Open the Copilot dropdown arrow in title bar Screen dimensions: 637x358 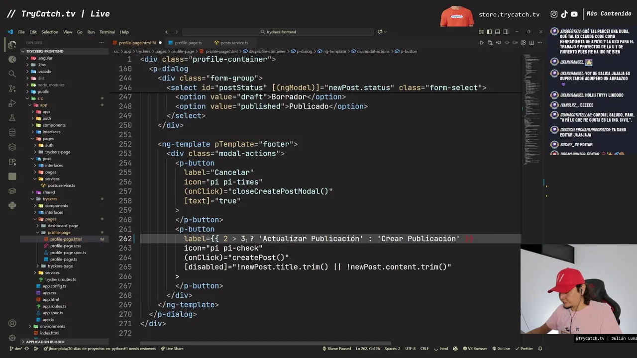pos(386,32)
